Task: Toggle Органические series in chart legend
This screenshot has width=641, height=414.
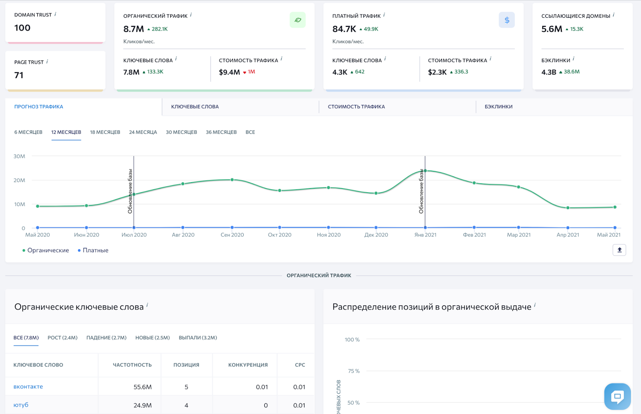Action: pyautogui.click(x=46, y=250)
